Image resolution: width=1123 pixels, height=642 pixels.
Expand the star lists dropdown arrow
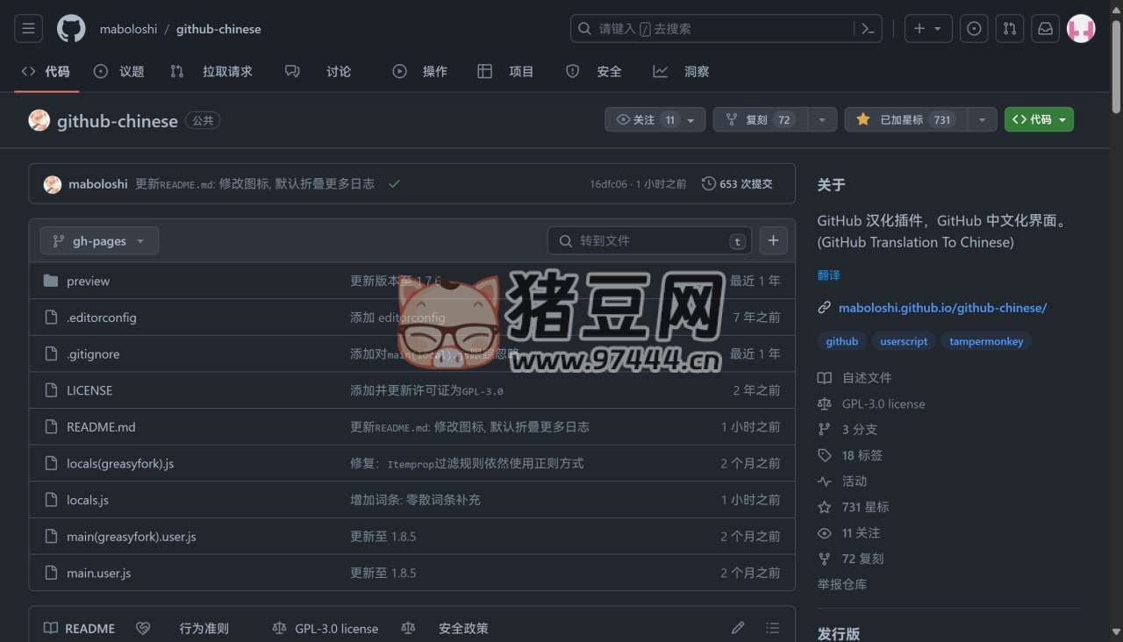982,119
